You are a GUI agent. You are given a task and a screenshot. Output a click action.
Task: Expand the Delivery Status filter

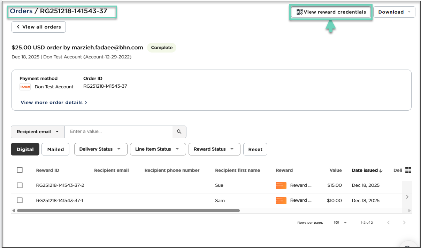tap(100, 149)
